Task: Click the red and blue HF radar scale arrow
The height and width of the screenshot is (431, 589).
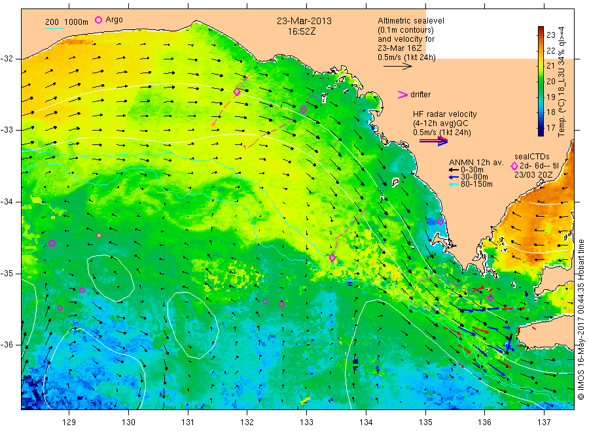Action: pyautogui.click(x=434, y=141)
